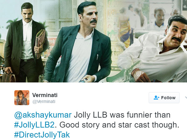Click the text 'Jolly LLB was funnier than'
Image resolution: width=187 pixels, height=140 pixels.
click(122, 115)
